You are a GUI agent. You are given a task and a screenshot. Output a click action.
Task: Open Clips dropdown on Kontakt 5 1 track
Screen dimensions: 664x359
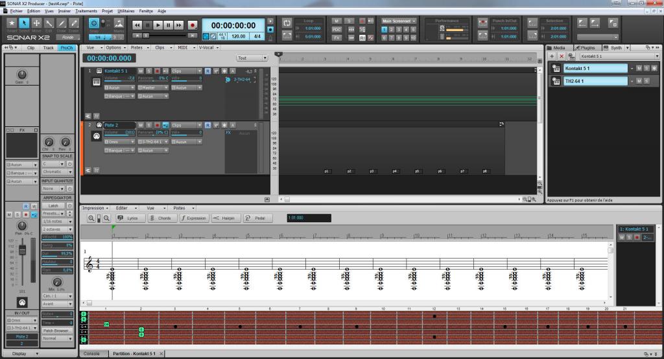186,71
